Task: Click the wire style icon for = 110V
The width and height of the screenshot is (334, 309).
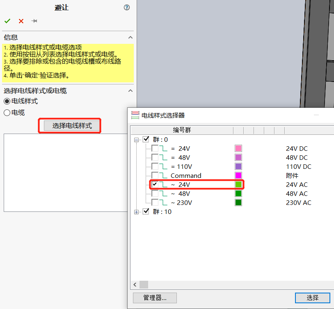Action: tap(163, 166)
